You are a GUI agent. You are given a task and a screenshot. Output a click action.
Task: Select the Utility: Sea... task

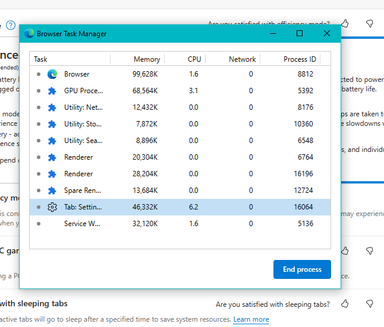click(x=180, y=141)
